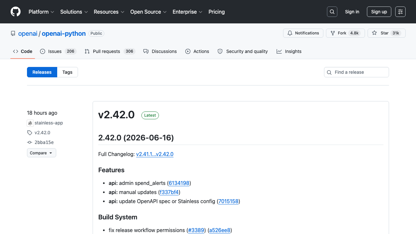
Task: Click the Pull requests branch icon
Action: [87, 51]
